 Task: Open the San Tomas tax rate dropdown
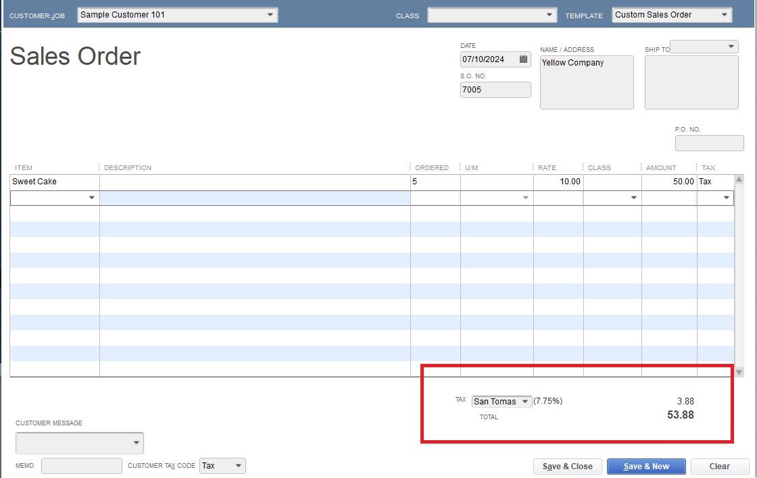(524, 401)
